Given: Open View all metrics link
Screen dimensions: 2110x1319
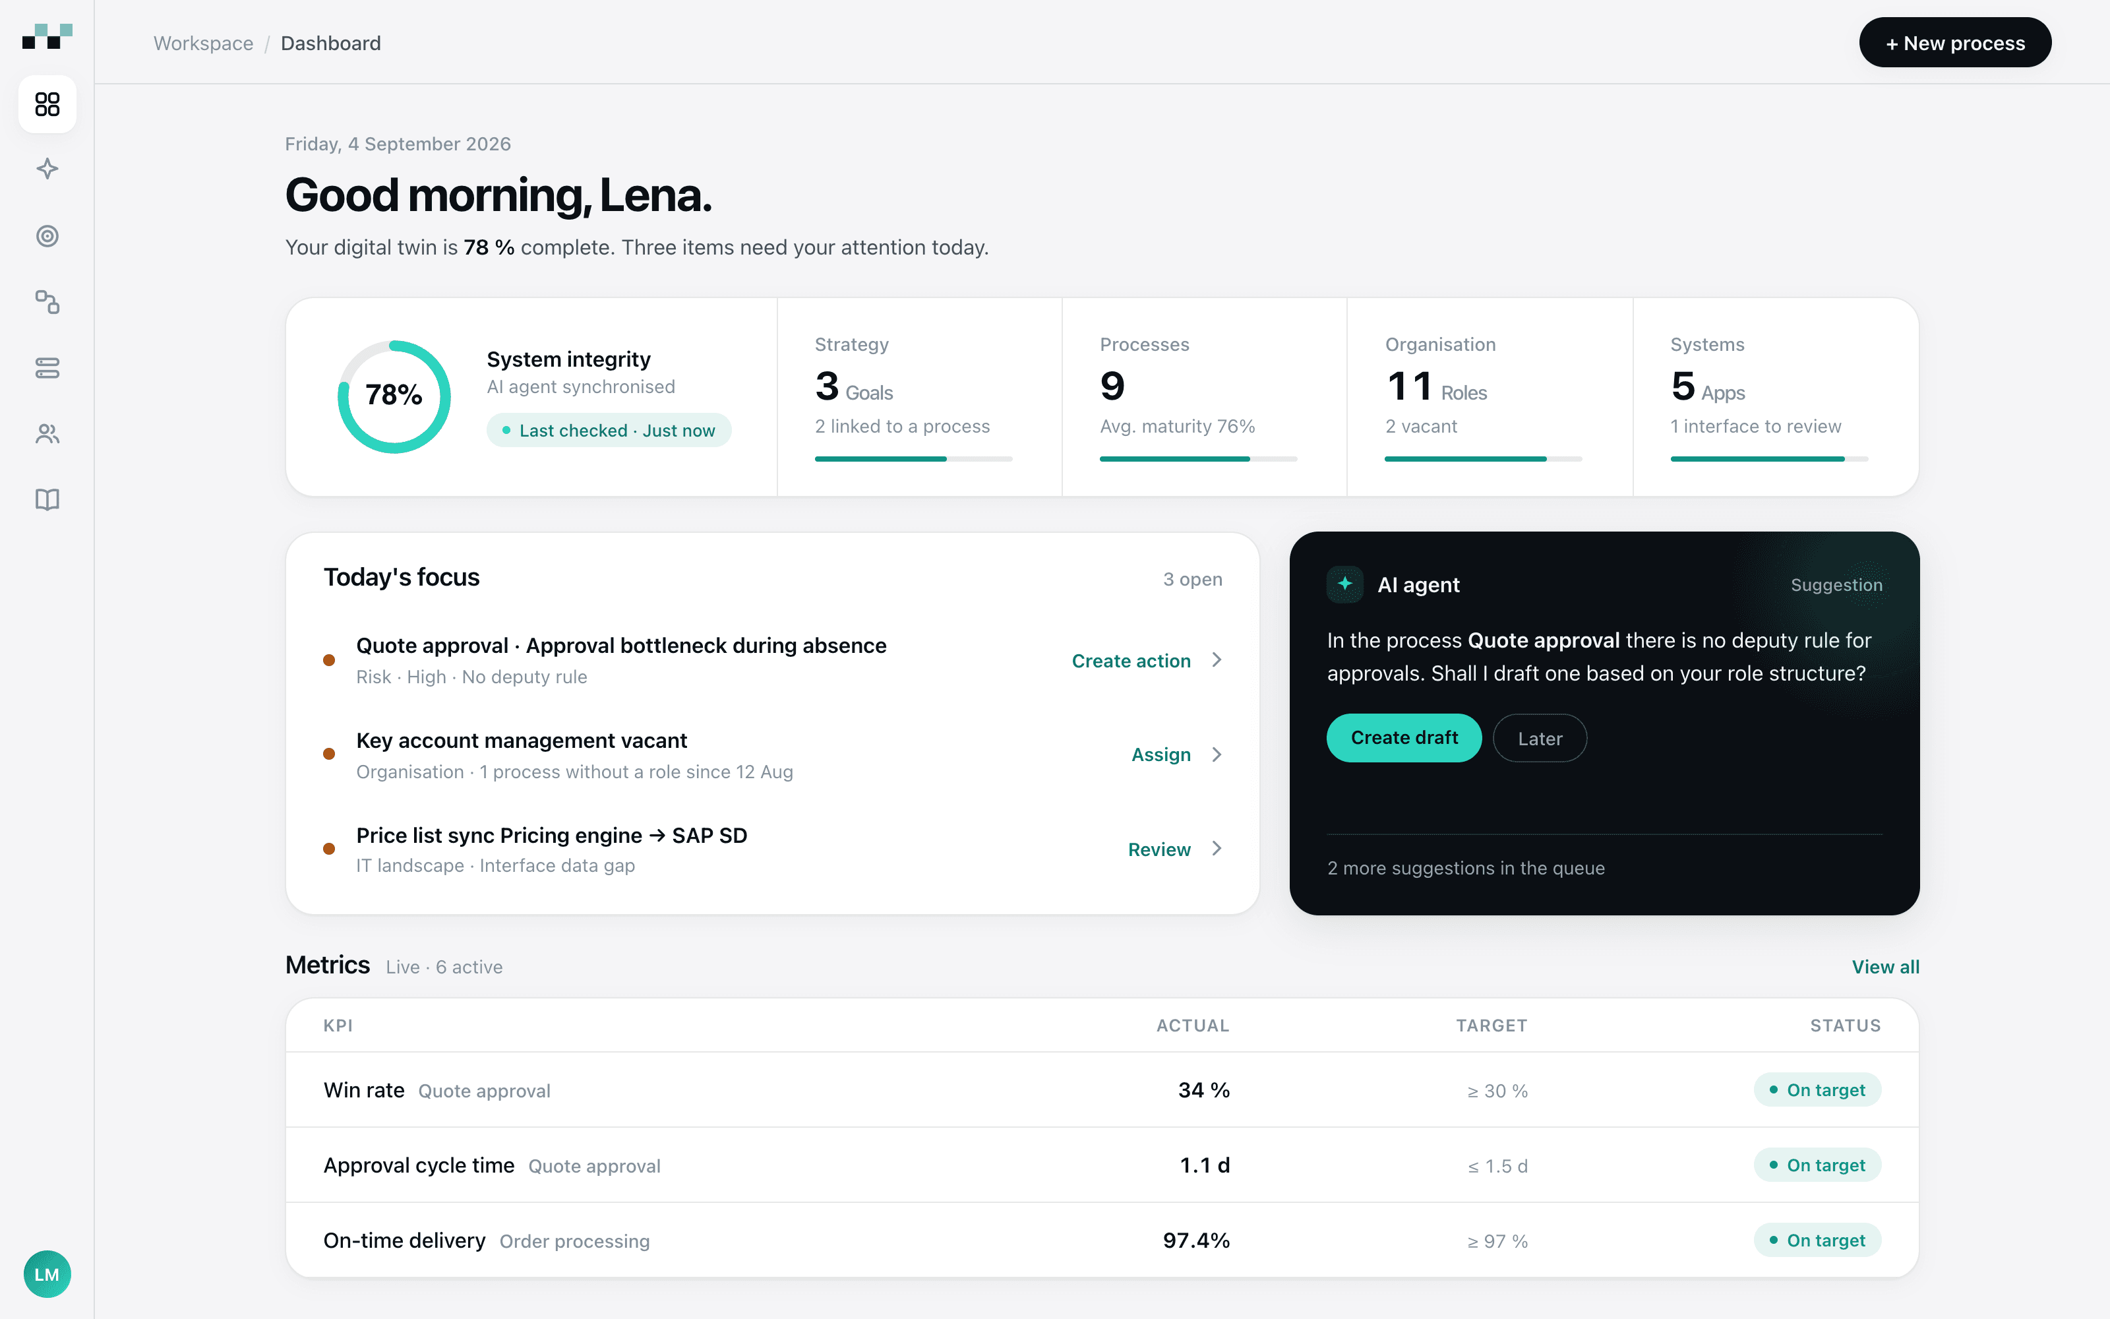Looking at the screenshot, I should tap(1885, 967).
